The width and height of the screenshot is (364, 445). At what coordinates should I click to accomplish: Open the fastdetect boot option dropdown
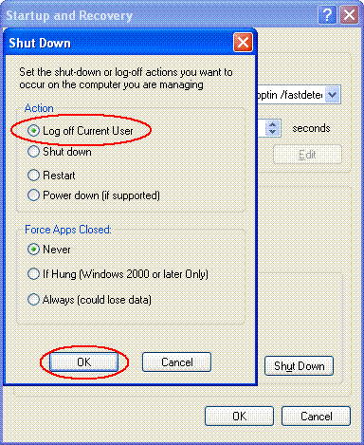[333, 95]
